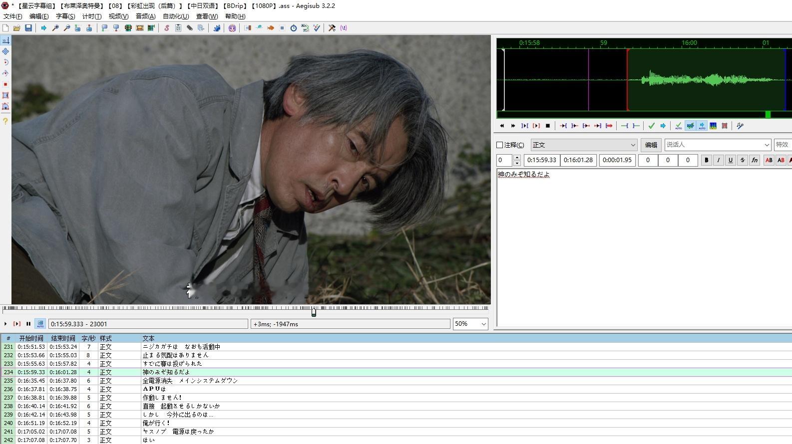Toggle auto-commit audio changes
792x444 pixels.
pos(678,126)
